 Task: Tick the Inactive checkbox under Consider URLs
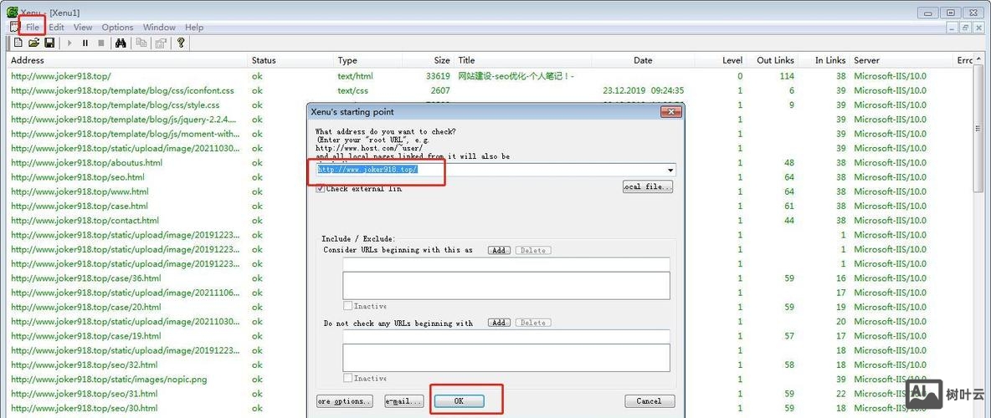[x=348, y=306]
